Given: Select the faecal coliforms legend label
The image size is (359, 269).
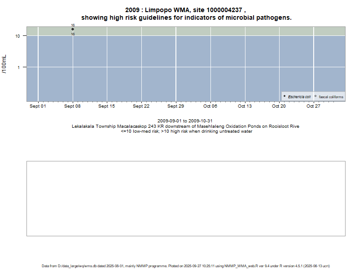Looking at the screenshot, I should click(331, 97).
